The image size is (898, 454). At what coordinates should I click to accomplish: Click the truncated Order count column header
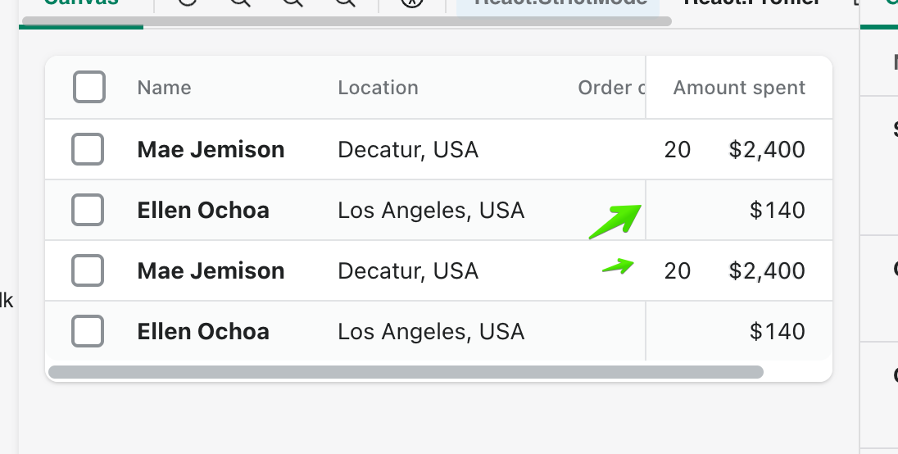[x=610, y=88]
